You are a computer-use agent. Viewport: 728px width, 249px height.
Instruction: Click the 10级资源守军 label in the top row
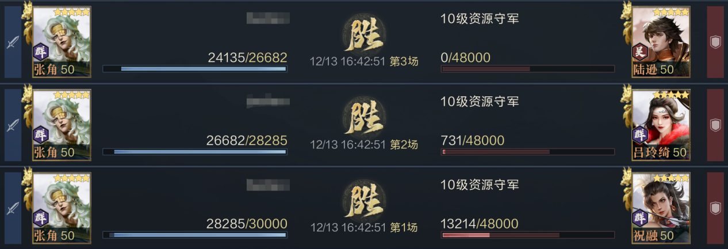point(480,19)
